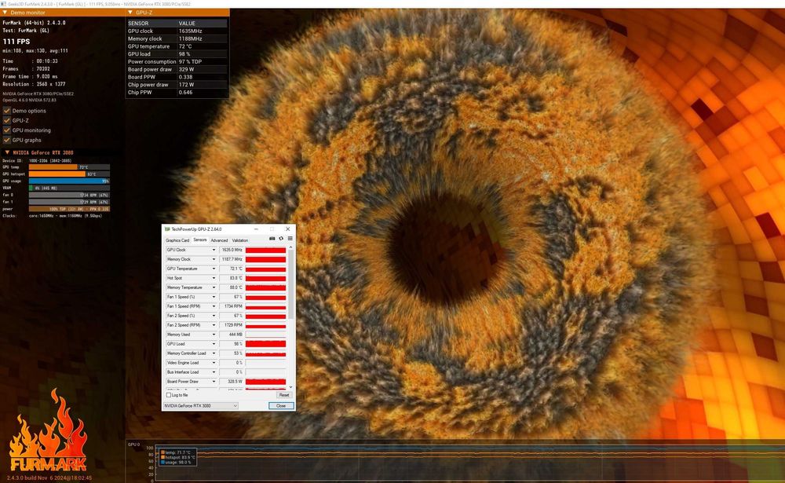Click the GPU-Z refresh icon

coord(281,238)
